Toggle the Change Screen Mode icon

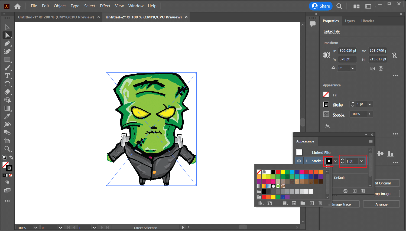pos(7,190)
